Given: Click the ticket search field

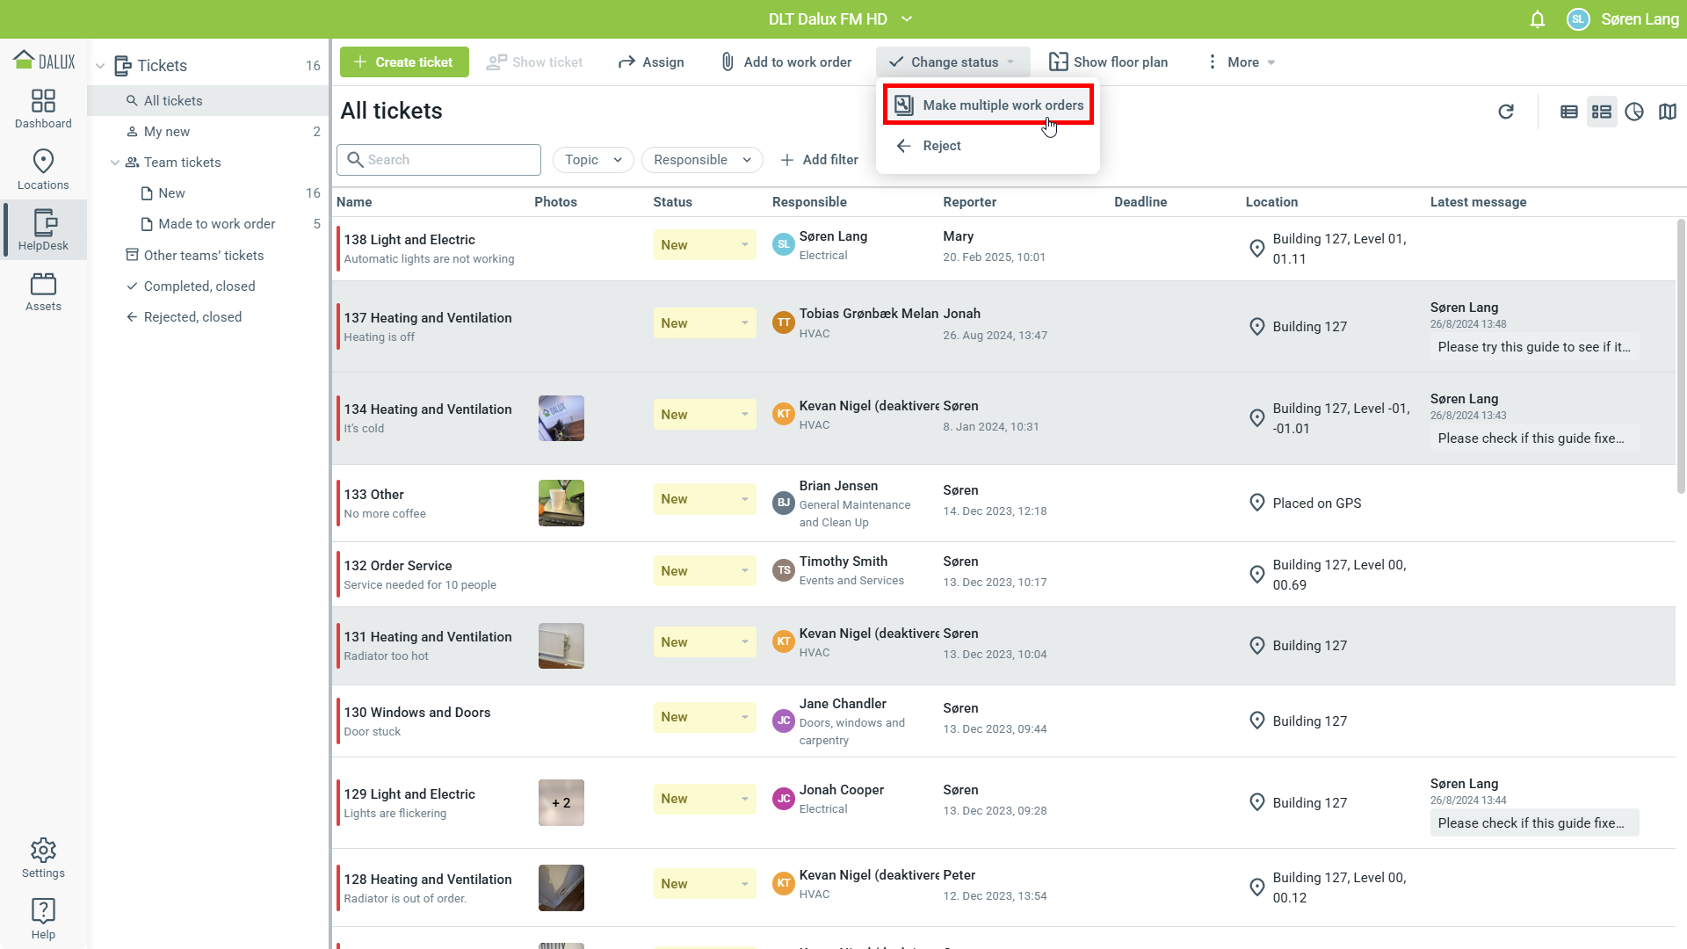Looking at the screenshot, I should pos(439,160).
